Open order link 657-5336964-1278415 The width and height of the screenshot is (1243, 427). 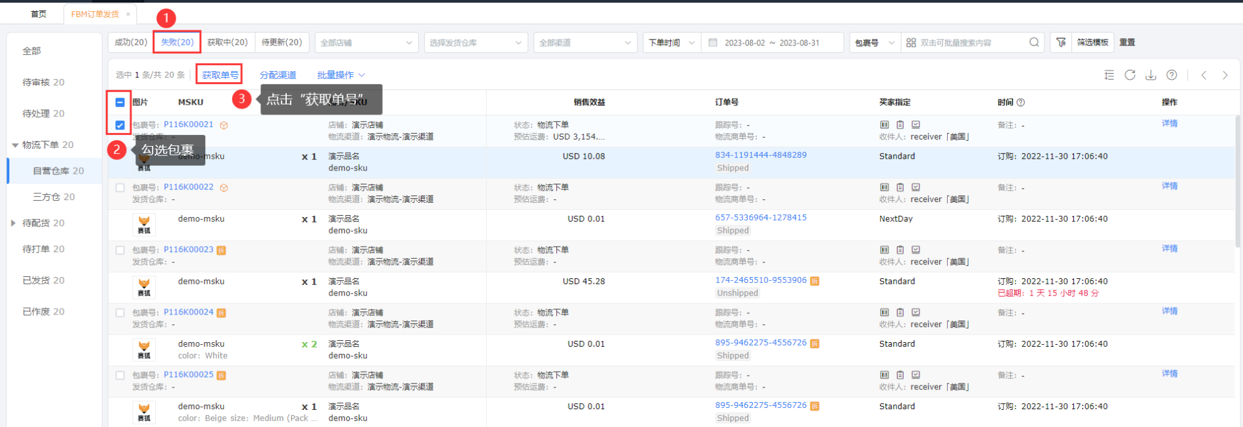pos(761,218)
